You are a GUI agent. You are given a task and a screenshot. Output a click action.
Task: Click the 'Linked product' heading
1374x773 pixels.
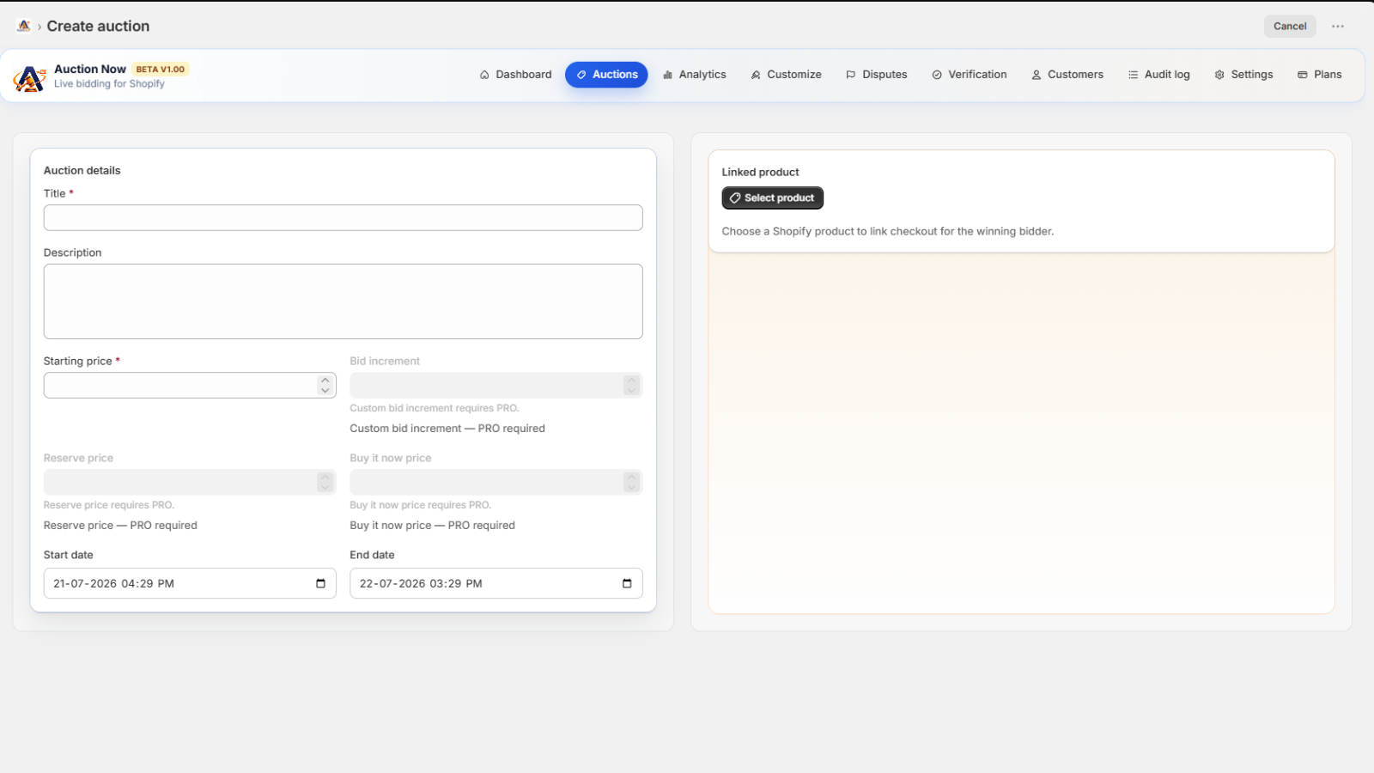coord(760,172)
